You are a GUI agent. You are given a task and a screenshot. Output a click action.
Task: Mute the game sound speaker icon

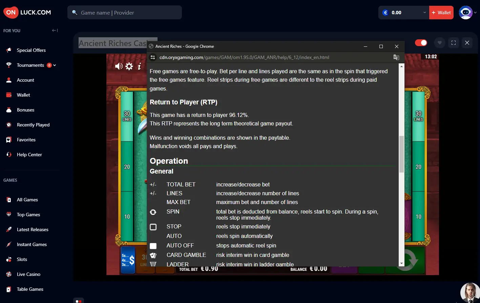119,66
